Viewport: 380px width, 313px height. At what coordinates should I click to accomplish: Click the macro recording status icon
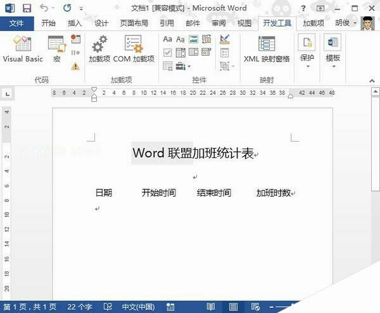(170, 307)
